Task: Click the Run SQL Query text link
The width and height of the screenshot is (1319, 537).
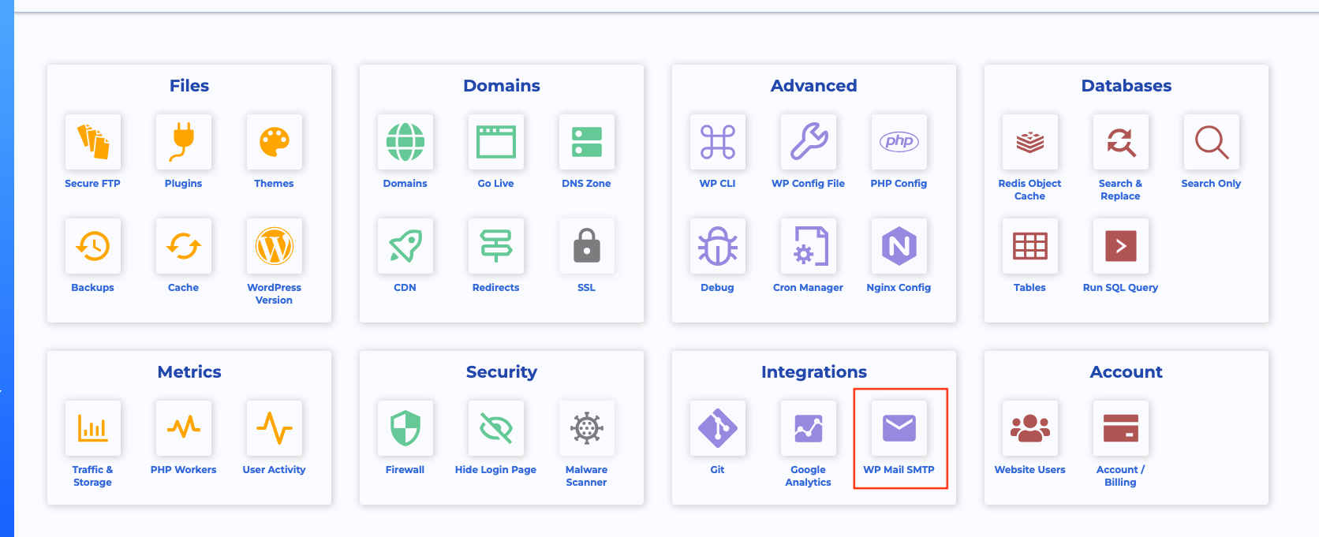Action: pos(1121,288)
